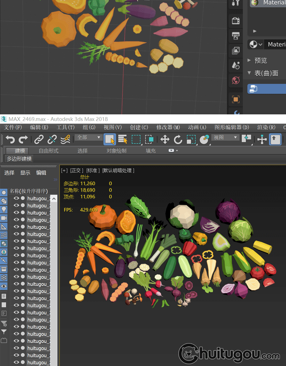Choose the Select Object arrow tool
286x366 pixels.
(110, 139)
